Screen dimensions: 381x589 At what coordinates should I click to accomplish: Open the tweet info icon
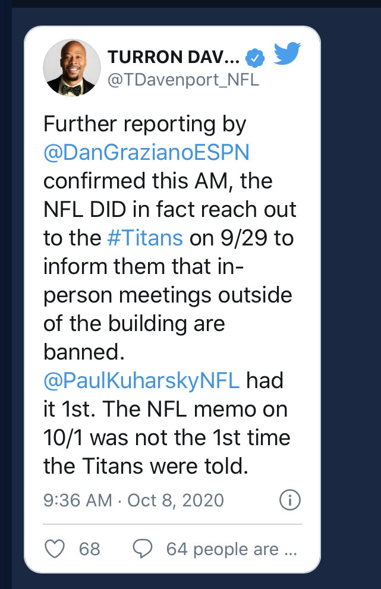tap(289, 500)
